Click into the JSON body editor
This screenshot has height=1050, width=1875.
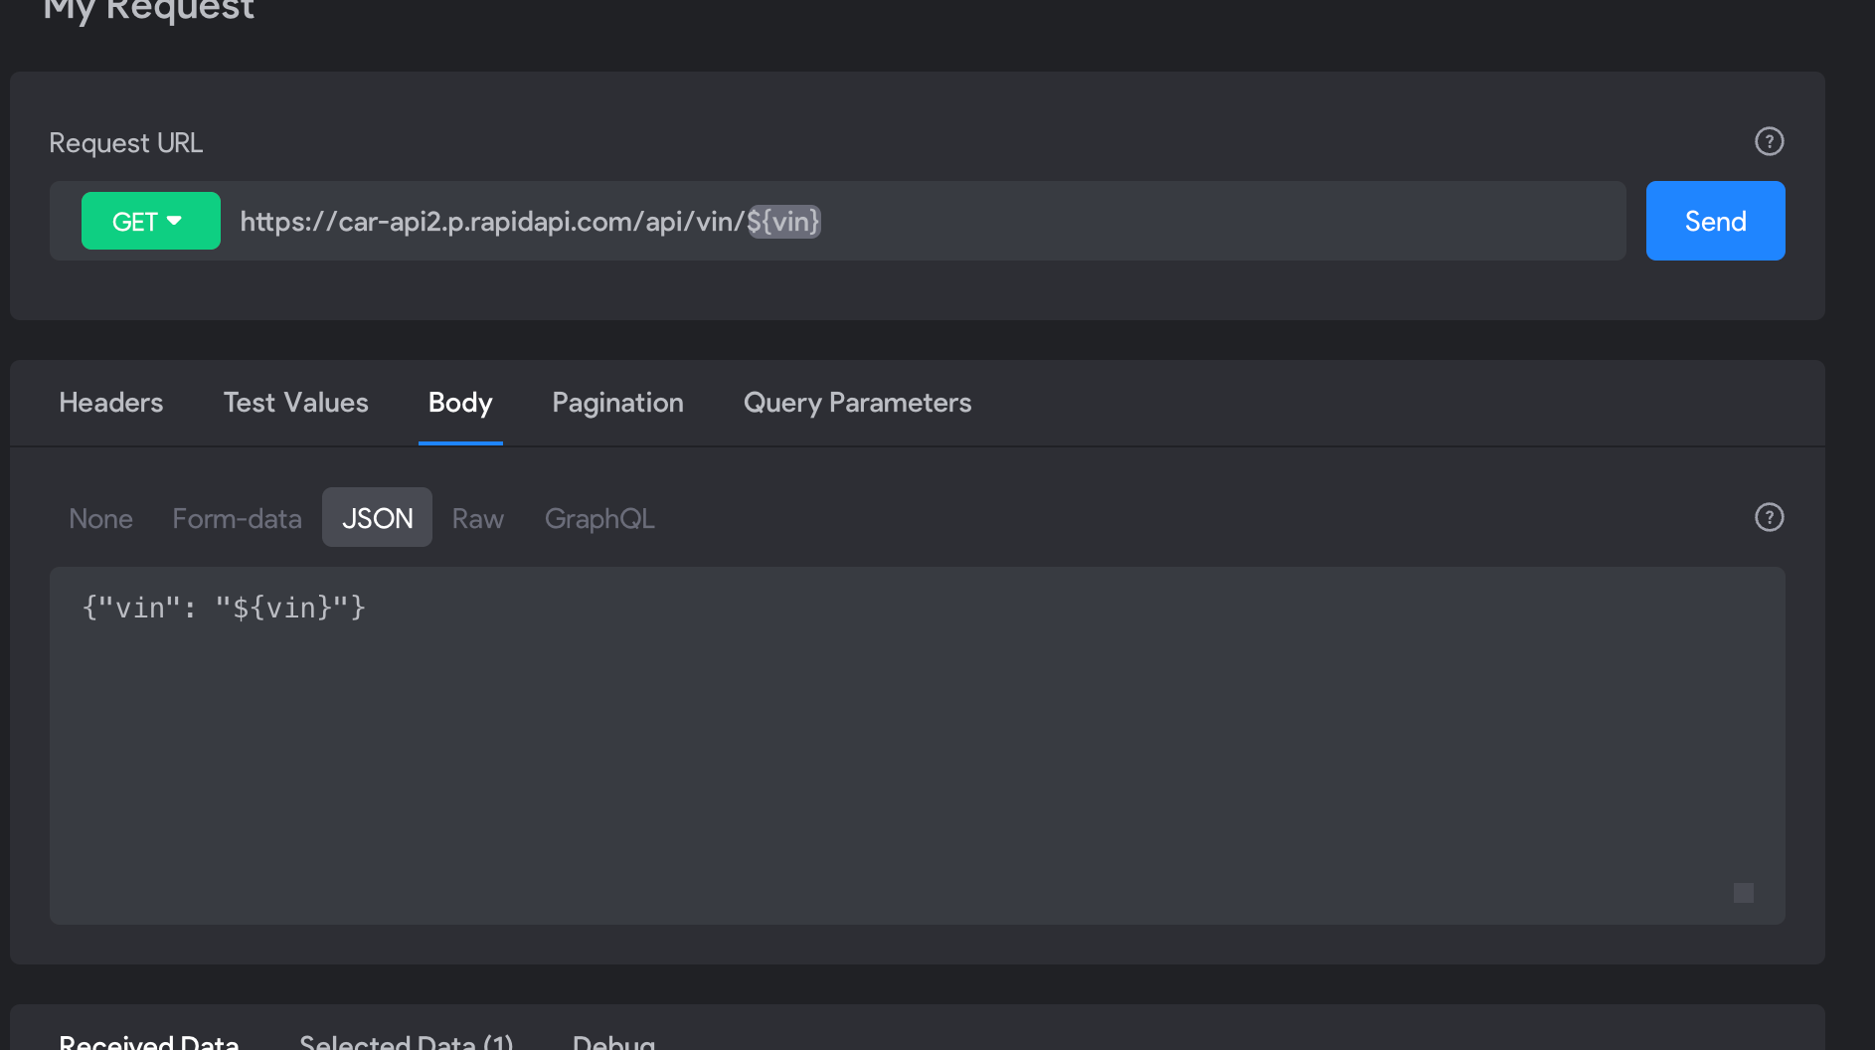(x=917, y=746)
